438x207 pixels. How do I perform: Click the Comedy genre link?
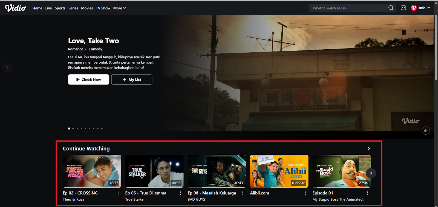tap(95, 49)
